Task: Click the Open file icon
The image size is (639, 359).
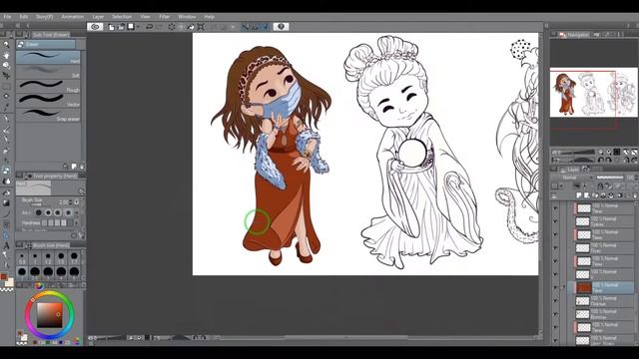Action: point(121,27)
